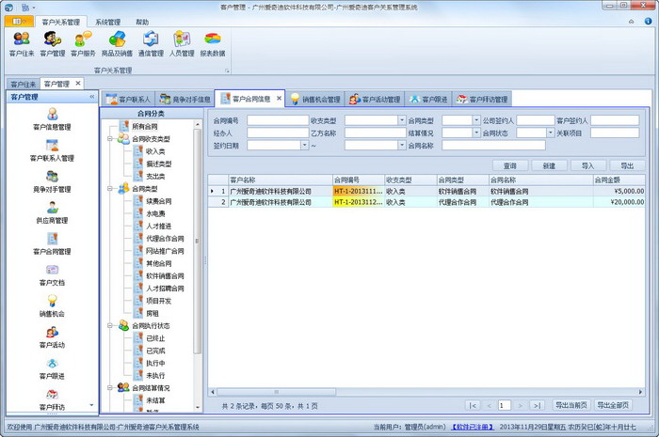The image size is (659, 437).
Task: Open 客户联系人管理 in the sidebar
Action: tap(52, 150)
